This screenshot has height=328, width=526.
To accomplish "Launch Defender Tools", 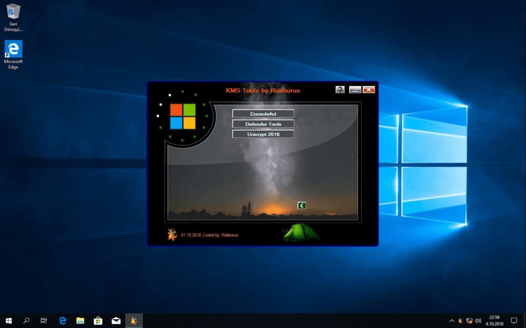I will click(263, 124).
